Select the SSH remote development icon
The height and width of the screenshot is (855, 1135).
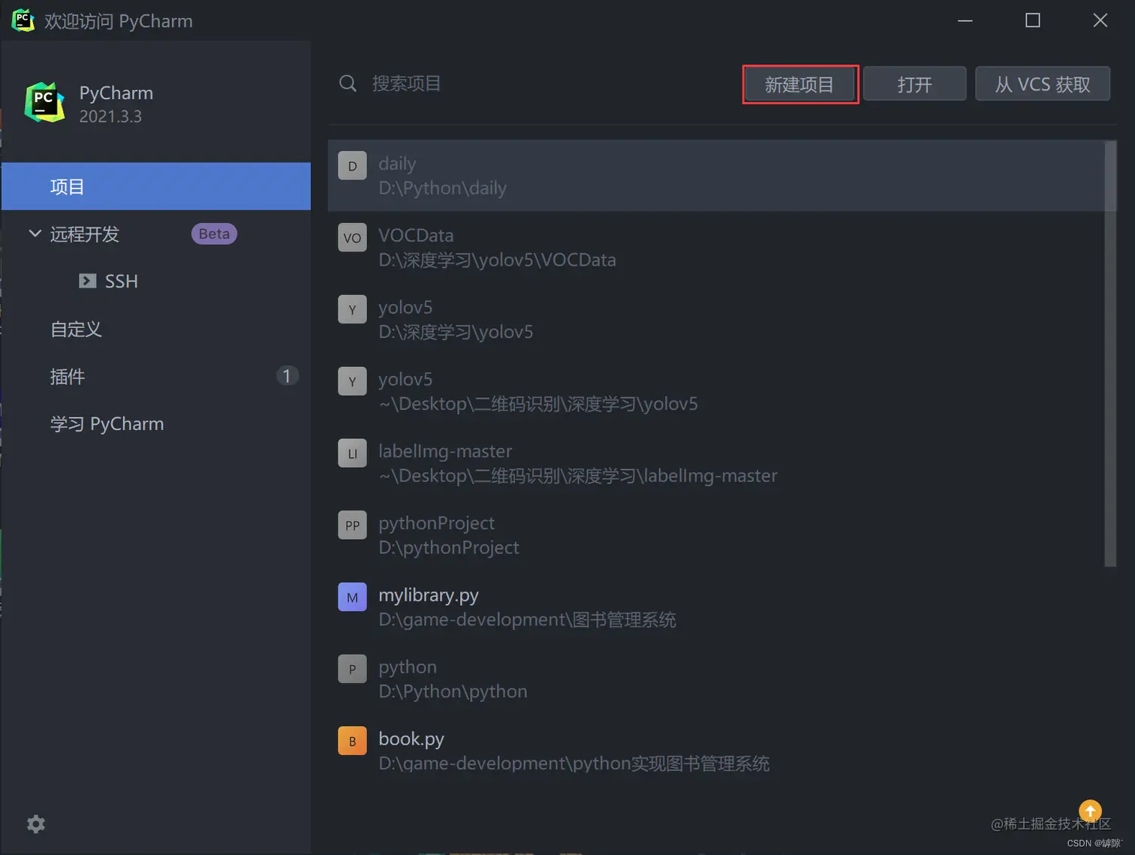tap(88, 281)
